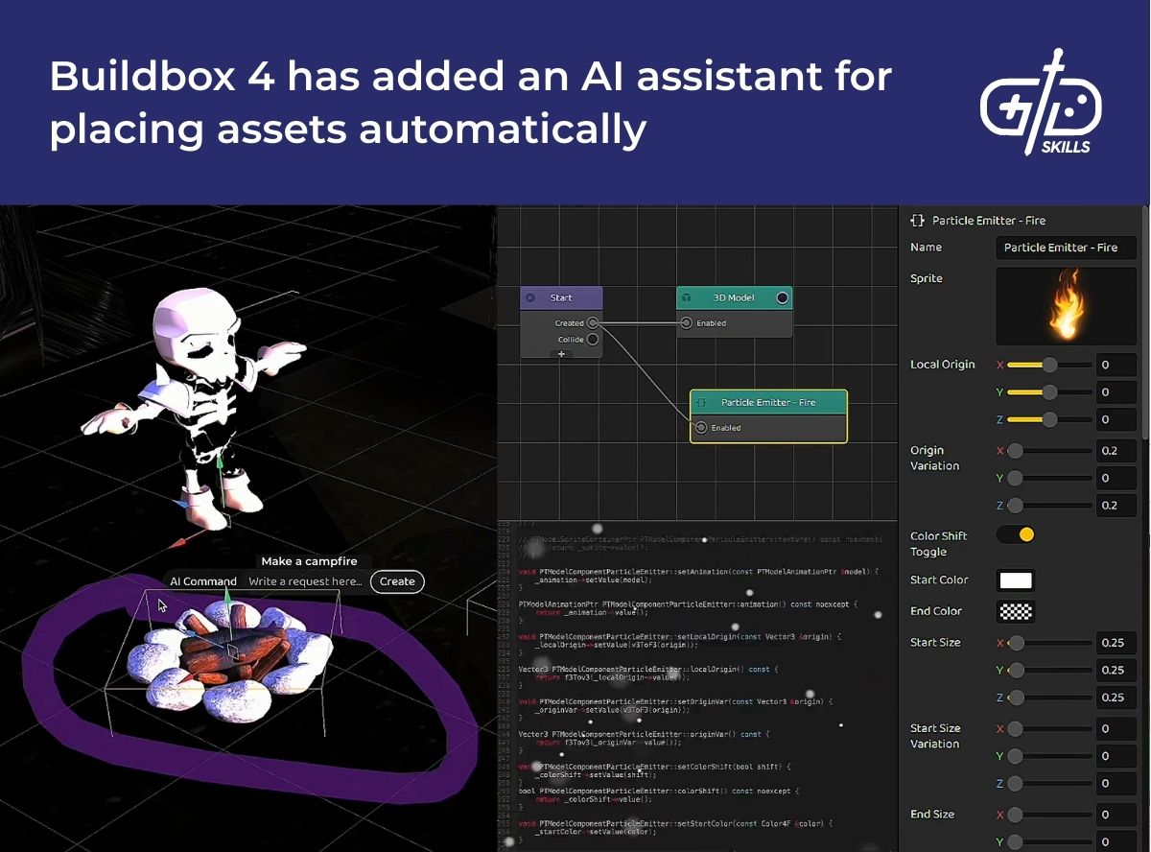Click the Collide output port on the Start node
This screenshot has height=852, width=1151.
click(592, 340)
